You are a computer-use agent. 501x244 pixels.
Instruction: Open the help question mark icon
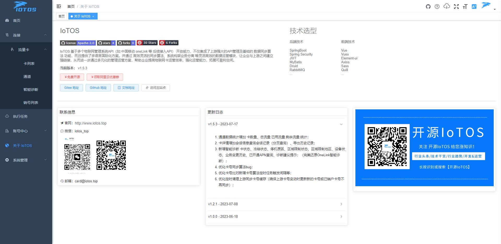[x=437, y=7]
